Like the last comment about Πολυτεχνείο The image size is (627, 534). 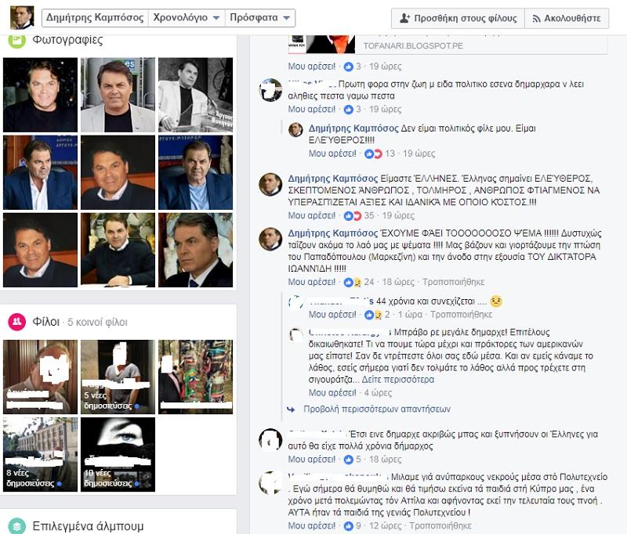click(311, 525)
